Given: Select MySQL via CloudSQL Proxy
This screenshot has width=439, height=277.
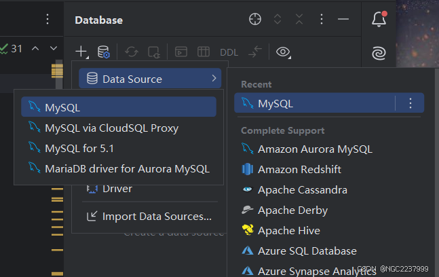Looking at the screenshot, I should pos(119,128).
